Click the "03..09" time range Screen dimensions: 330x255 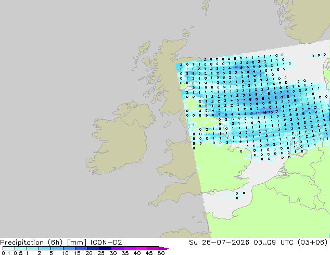click(264, 243)
